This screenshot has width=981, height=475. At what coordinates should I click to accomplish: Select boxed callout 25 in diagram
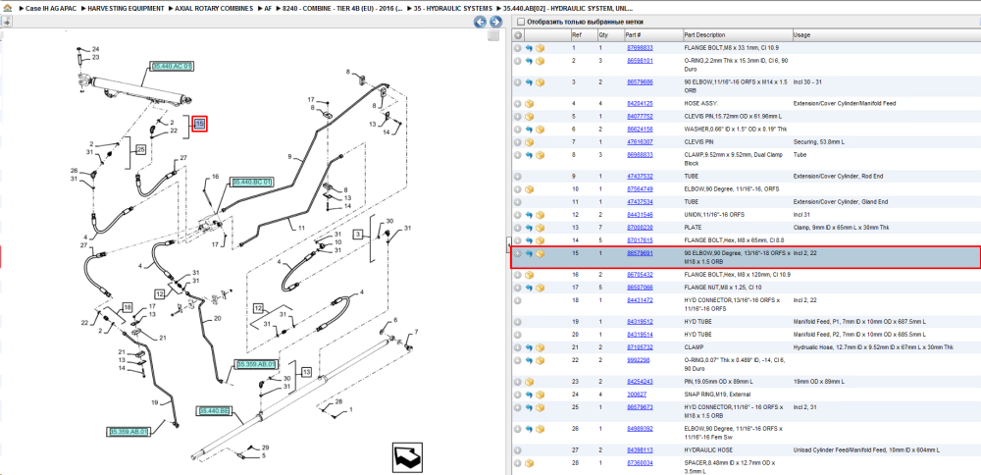tap(140, 149)
